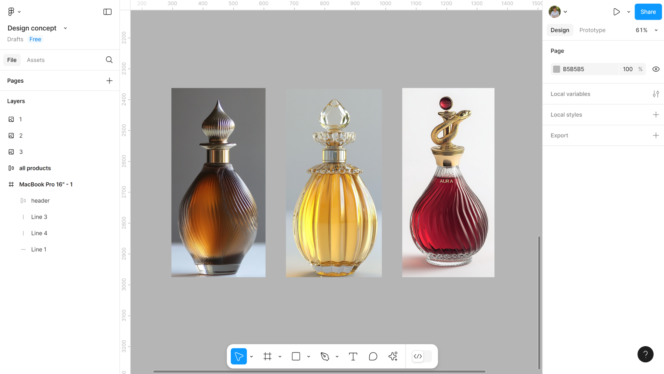
Task: Open the AI actions tool
Action: pyautogui.click(x=393, y=357)
